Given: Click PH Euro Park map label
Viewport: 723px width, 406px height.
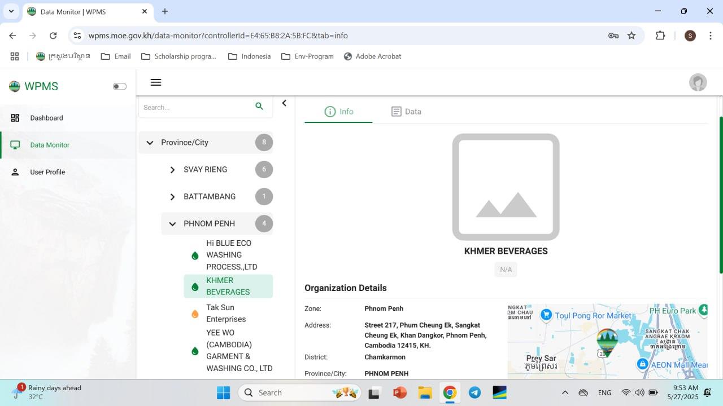Looking at the screenshot, I should click(672, 311).
